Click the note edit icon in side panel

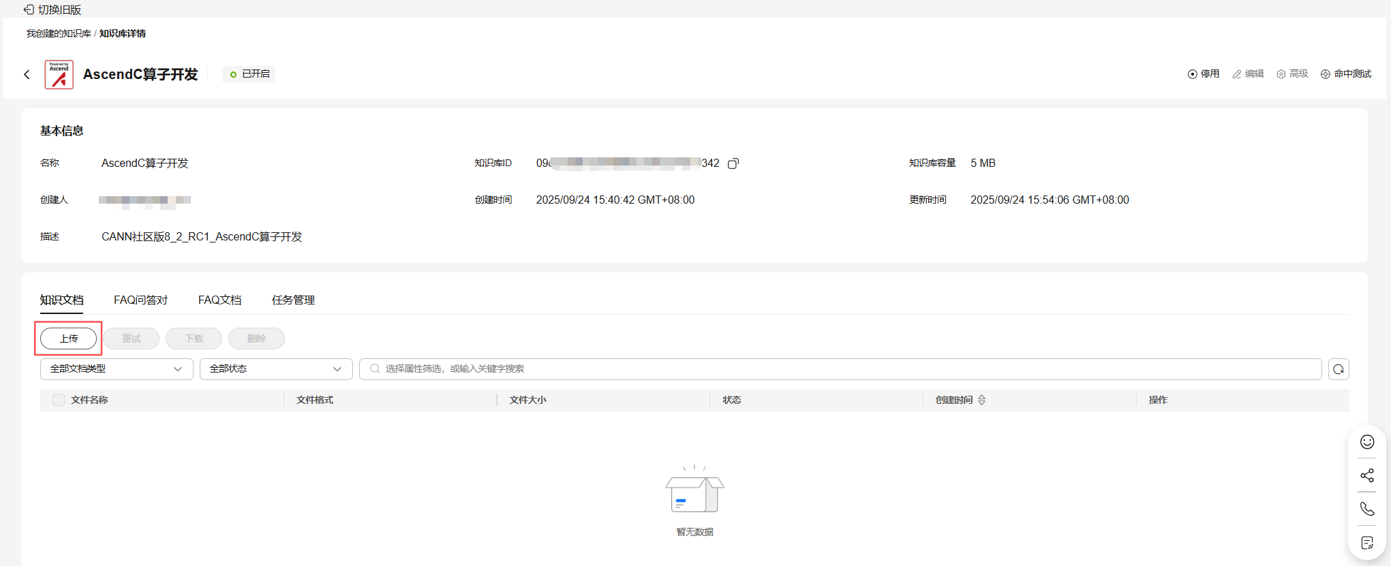click(1367, 543)
